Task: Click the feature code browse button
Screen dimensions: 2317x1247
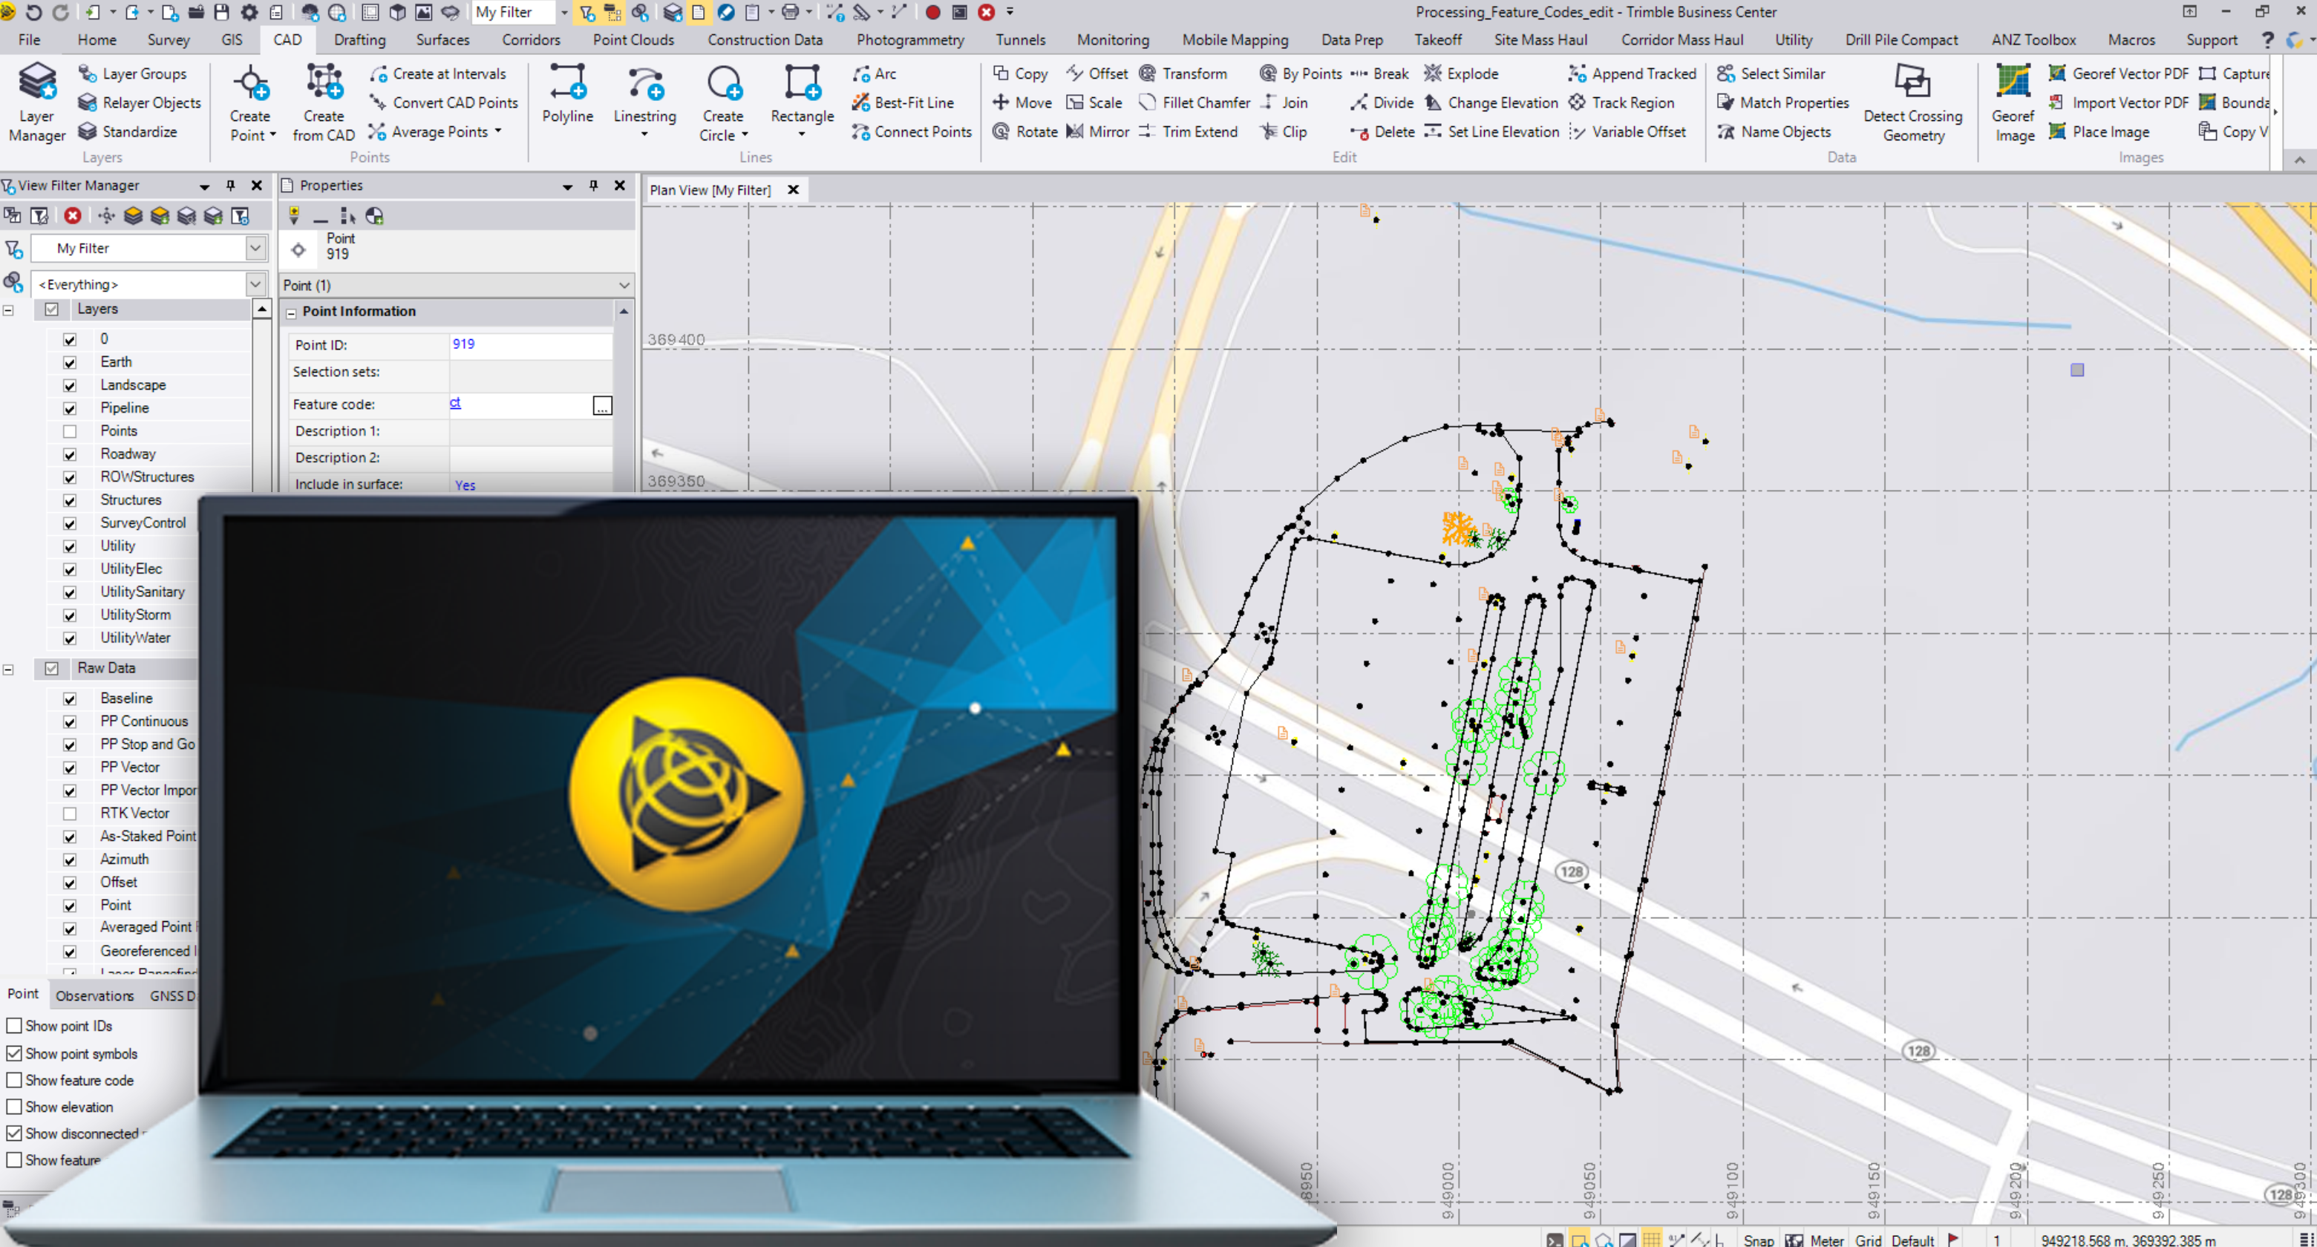Action: coord(601,405)
